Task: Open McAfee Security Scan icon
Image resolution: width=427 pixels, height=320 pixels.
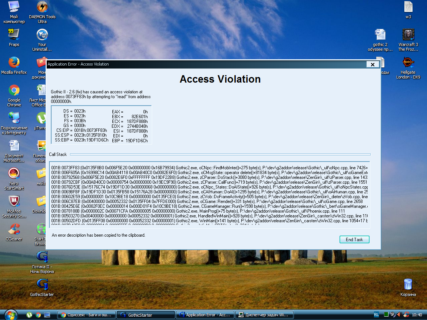Action: click(x=14, y=207)
